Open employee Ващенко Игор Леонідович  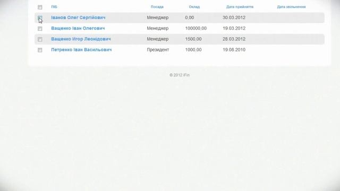click(81, 39)
